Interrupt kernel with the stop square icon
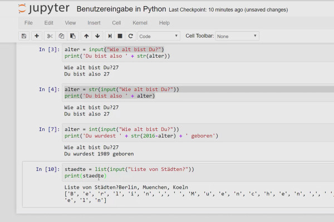The image size is (334, 222). click(x=120, y=36)
